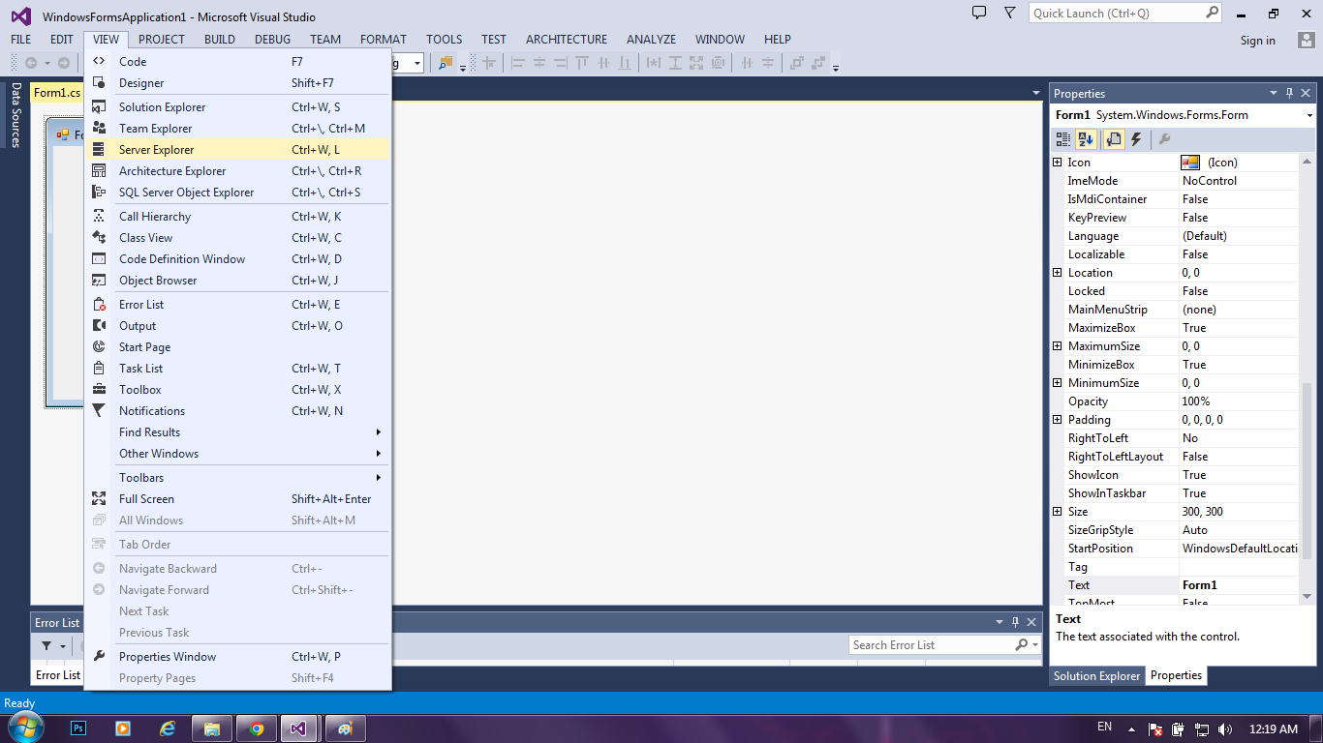Launch Object Browser from View menu
Image resolution: width=1323 pixels, height=743 pixels.
[x=237, y=281]
